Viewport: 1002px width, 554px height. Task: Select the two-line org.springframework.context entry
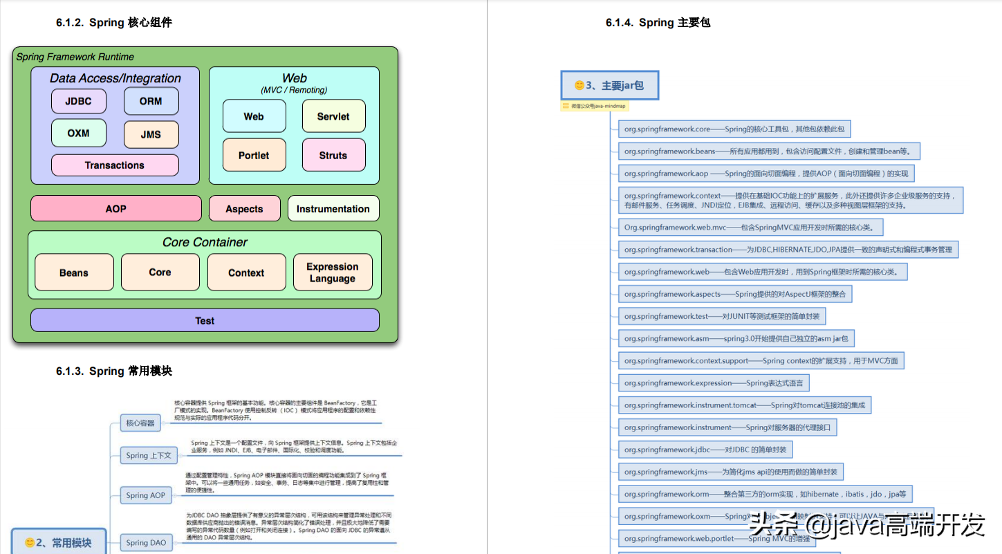[790, 200]
